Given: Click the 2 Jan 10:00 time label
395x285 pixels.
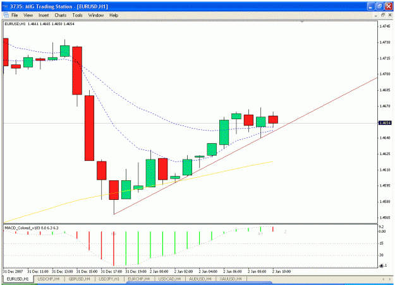Looking at the screenshot, I should 281,271.
